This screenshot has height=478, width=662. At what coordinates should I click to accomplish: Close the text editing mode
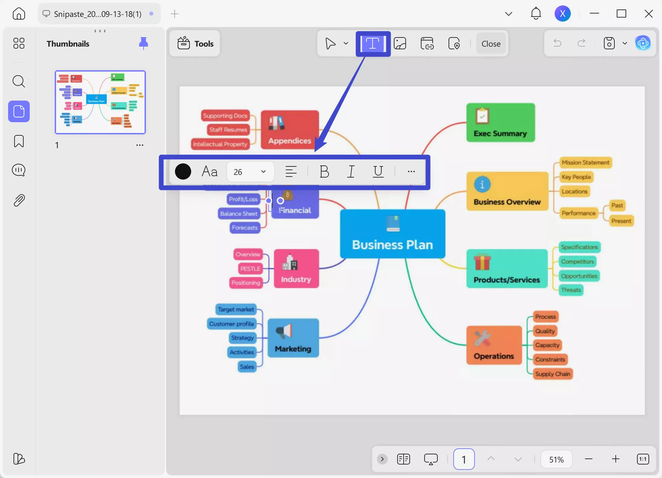pyautogui.click(x=490, y=43)
